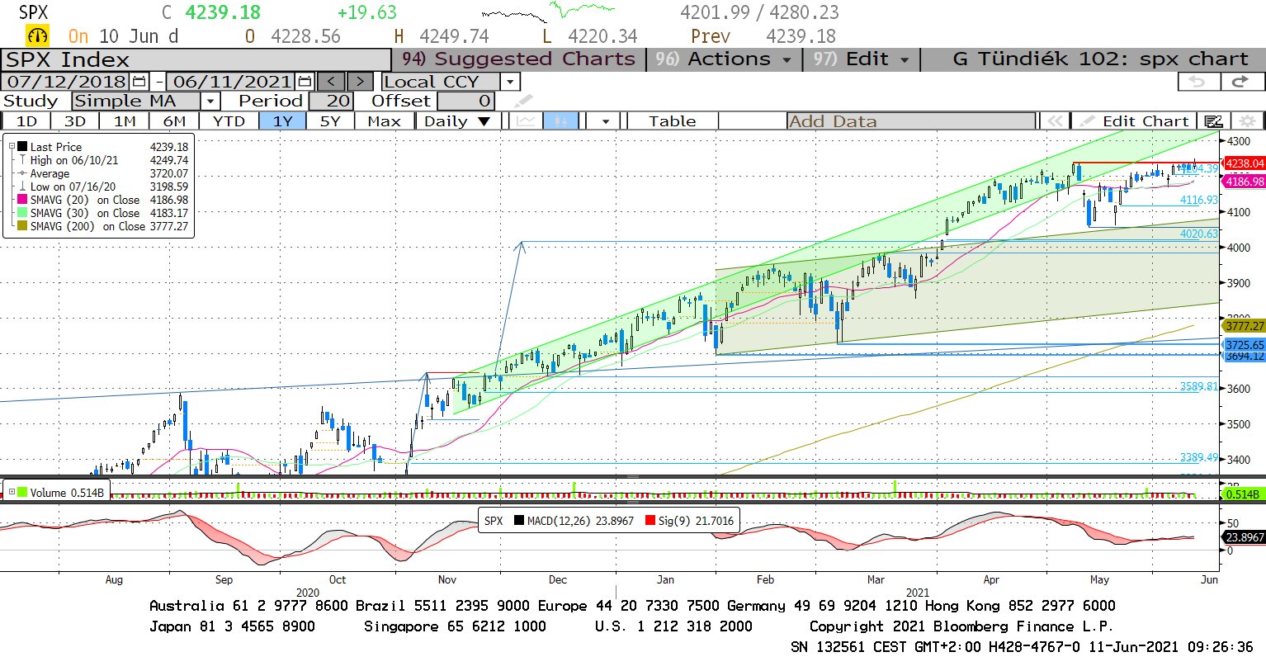This screenshot has width=1266, height=671.
Task: Click the red 4238.04 price axis label
Action: pos(1244,163)
